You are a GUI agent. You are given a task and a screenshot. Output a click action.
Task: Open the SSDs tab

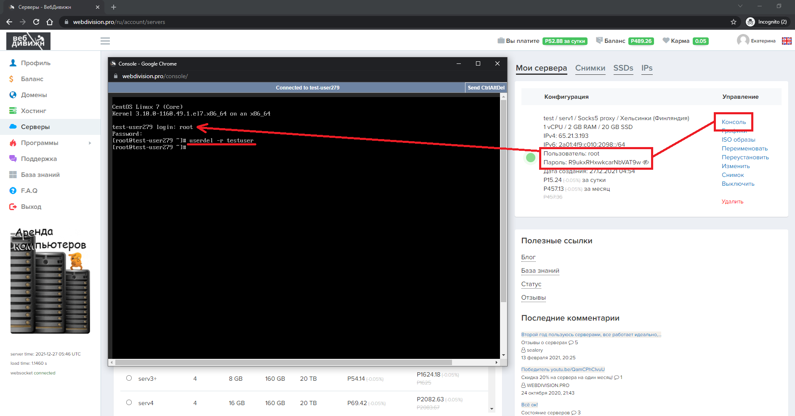(x=623, y=68)
